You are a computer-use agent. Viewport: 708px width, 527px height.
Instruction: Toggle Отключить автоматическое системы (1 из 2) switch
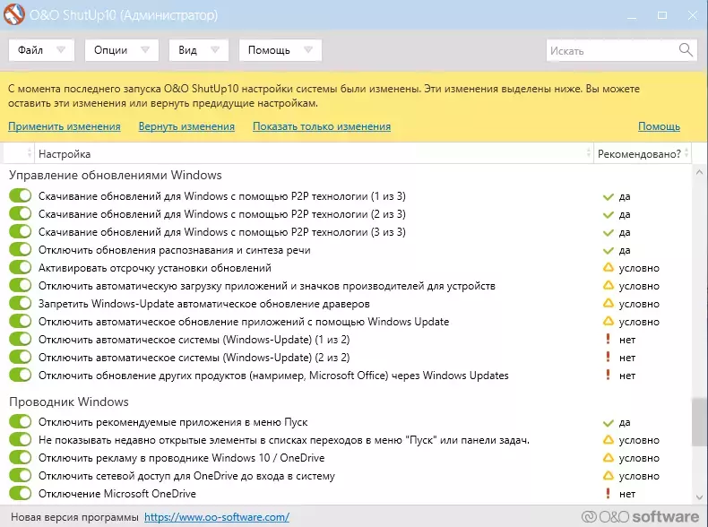(21, 339)
